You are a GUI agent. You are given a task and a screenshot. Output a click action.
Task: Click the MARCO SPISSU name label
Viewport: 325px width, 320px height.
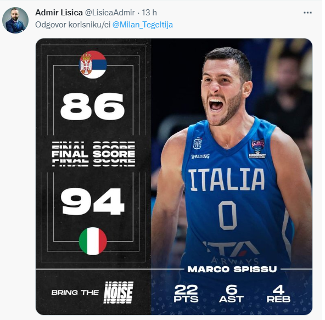[232, 269]
